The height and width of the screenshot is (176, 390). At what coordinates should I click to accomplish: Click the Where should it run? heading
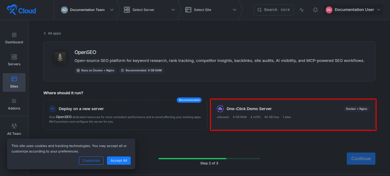pyautogui.click(x=63, y=93)
